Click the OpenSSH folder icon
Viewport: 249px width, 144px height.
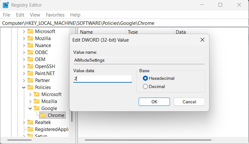coord(30,66)
